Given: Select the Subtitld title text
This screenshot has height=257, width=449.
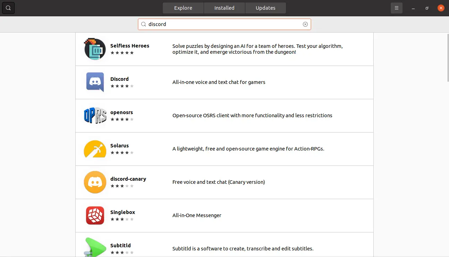Looking at the screenshot, I should point(120,246).
